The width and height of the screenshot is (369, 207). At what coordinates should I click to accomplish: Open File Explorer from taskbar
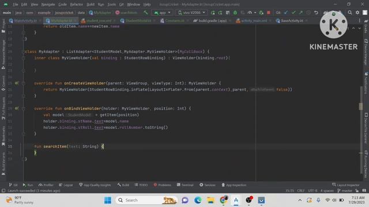point(210,200)
